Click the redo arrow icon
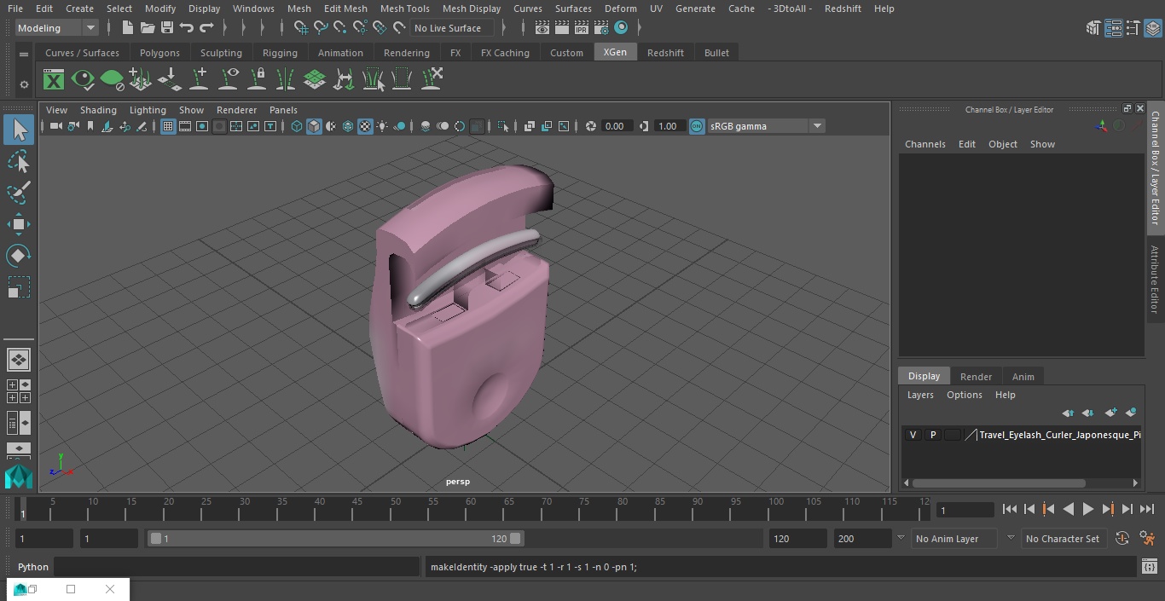 206,28
